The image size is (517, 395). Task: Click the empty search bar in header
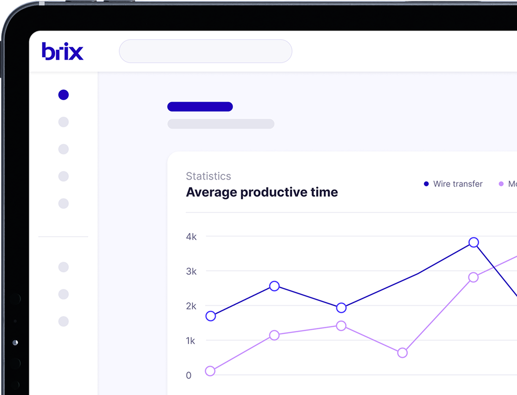(205, 51)
